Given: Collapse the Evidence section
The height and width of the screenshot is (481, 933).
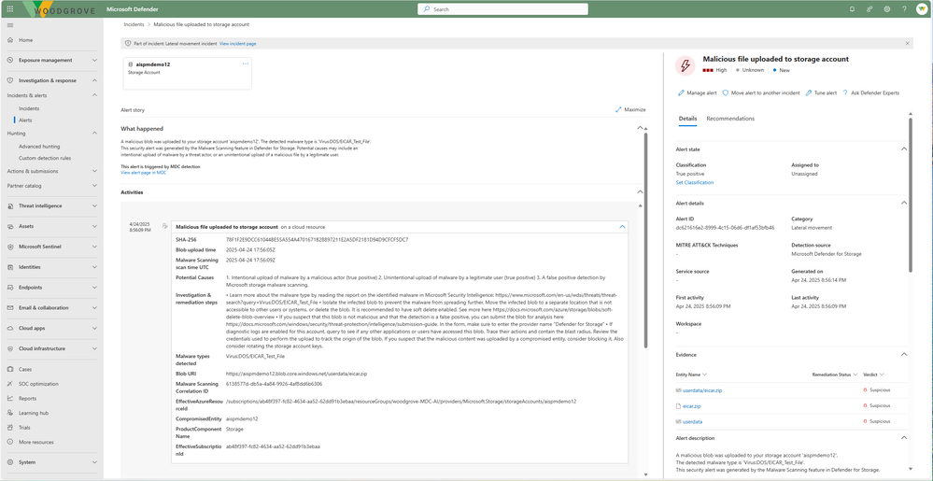Looking at the screenshot, I should tap(904, 354).
